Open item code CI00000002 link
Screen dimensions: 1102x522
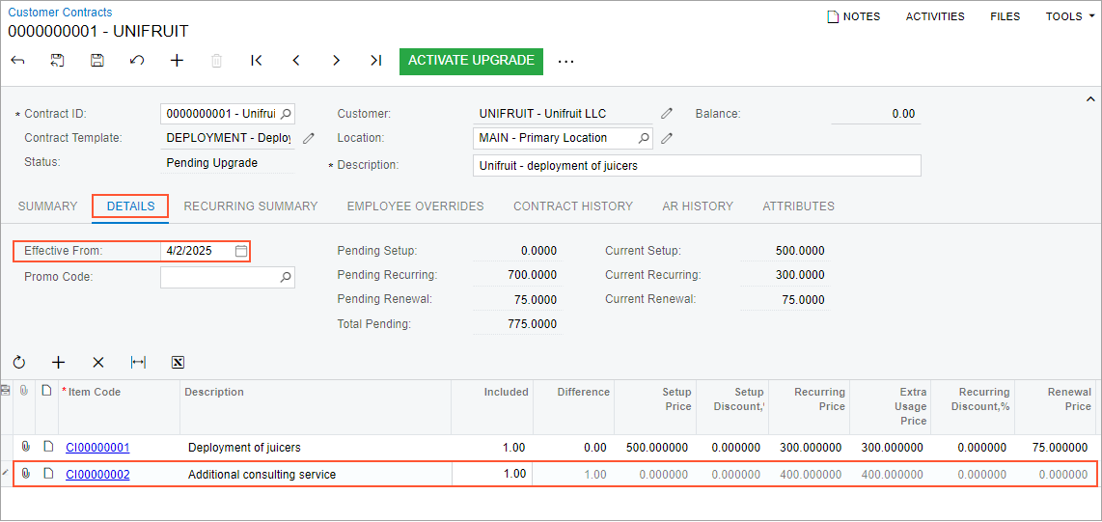pyautogui.click(x=97, y=475)
